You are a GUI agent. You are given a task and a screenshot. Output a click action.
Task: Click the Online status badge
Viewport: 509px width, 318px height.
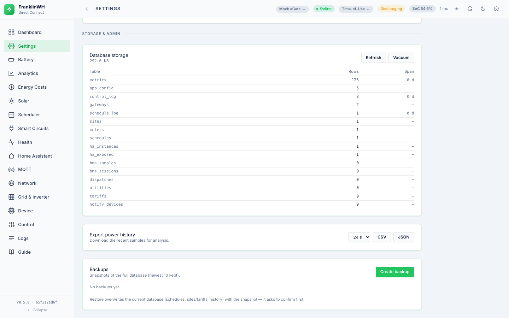324,9
